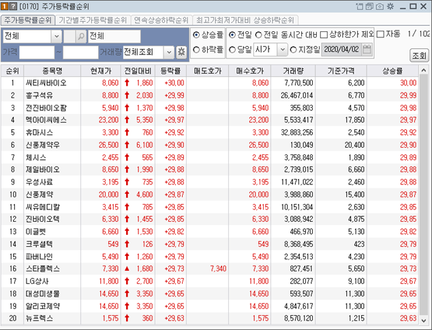Screen dimensions: 432x330
Task: Select stock row 전진바이오팜
Action: point(210,108)
